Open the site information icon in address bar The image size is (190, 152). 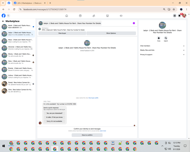[x=21, y=9]
